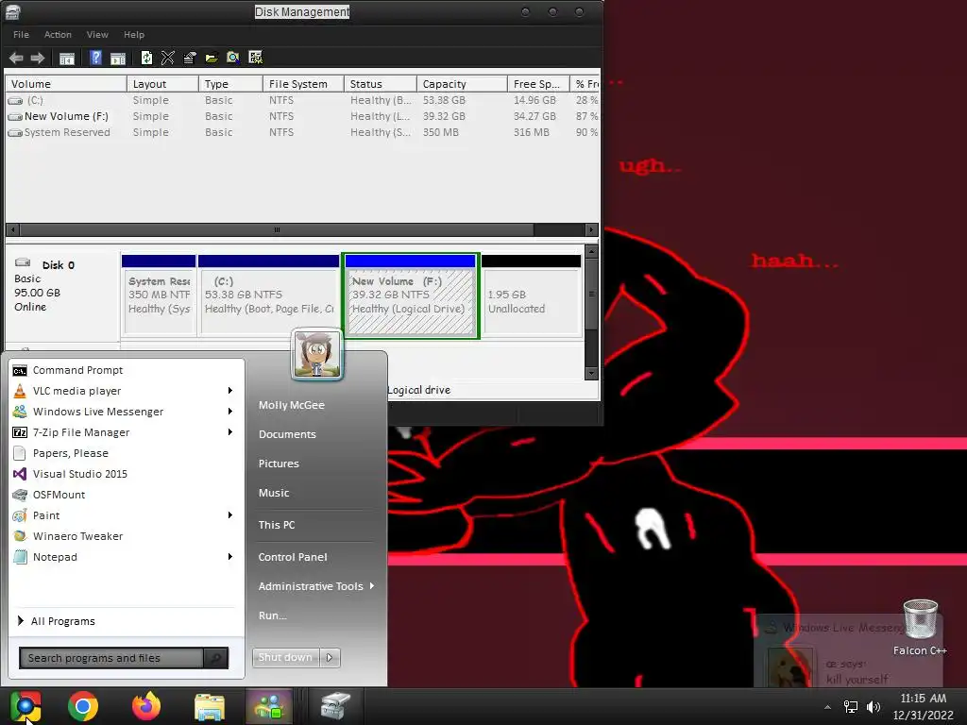Click the Open folder toolbar icon
This screenshot has height=725, width=967.
pos(212,58)
